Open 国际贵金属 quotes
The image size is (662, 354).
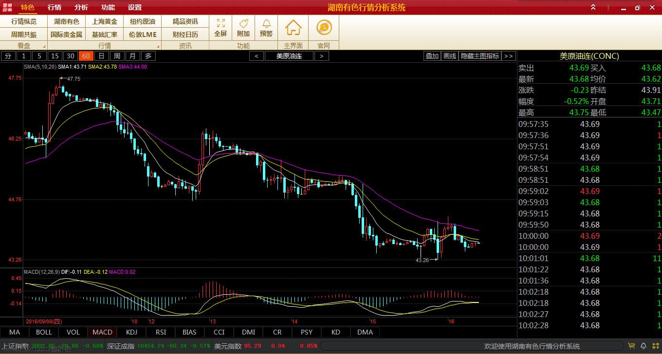coord(67,35)
